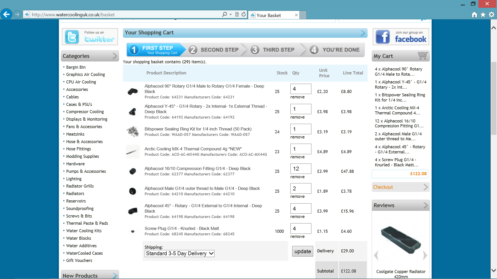Click Coolgate Copper Radiator 420mm review title
This screenshot has width=497, height=279.
click(401, 274)
